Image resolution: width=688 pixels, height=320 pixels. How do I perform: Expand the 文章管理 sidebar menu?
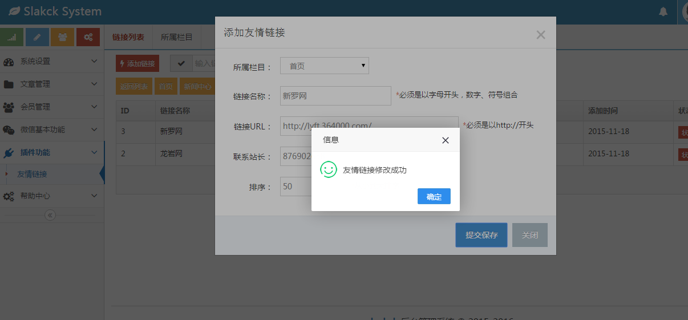tap(51, 84)
